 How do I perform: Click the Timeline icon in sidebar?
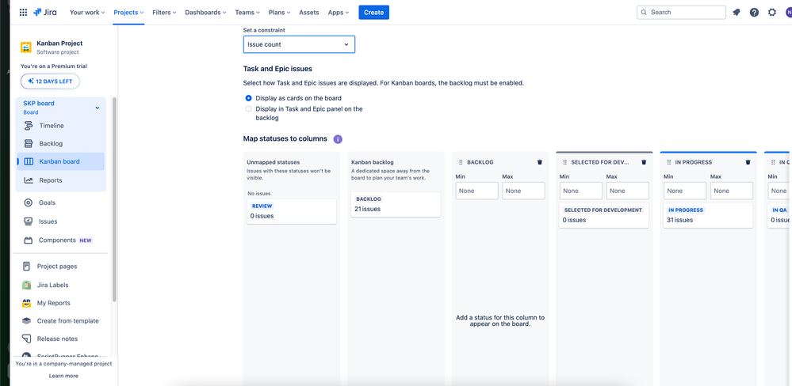(29, 126)
